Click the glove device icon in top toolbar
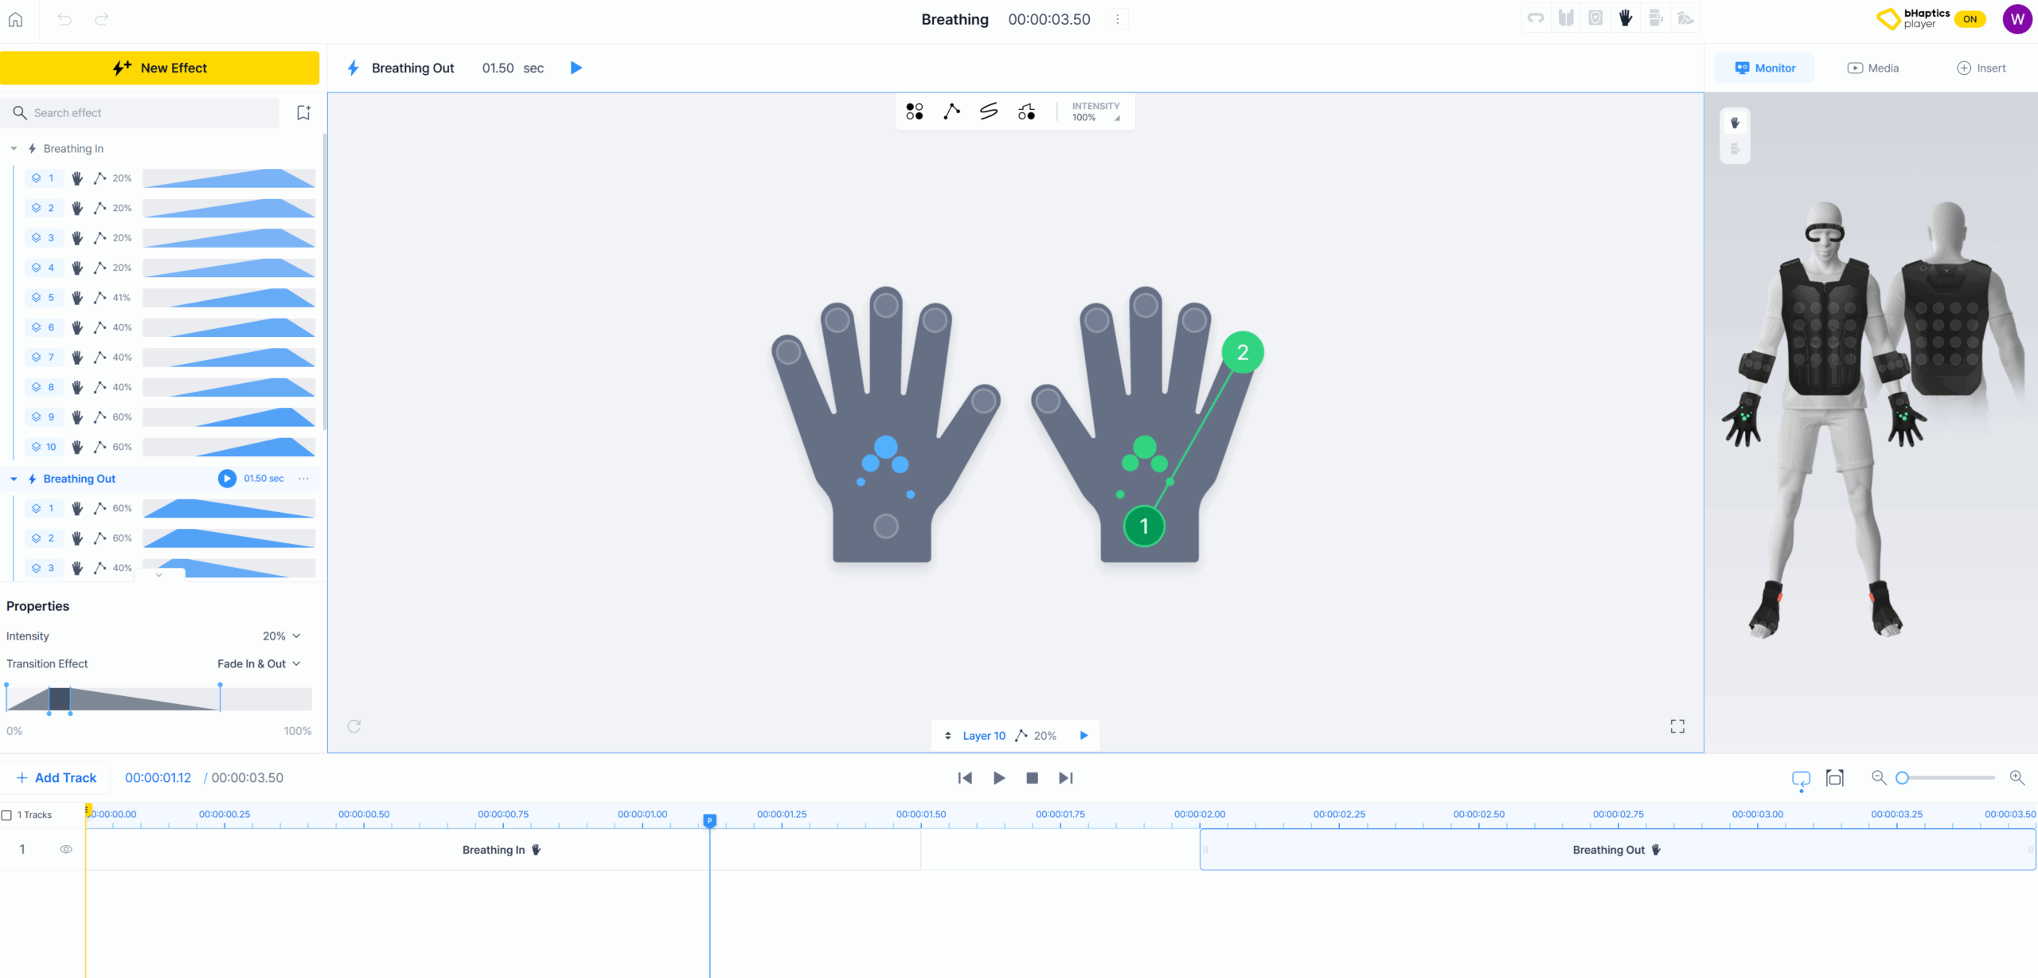This screenshot has width=2038, height=978. (1626, 18)
